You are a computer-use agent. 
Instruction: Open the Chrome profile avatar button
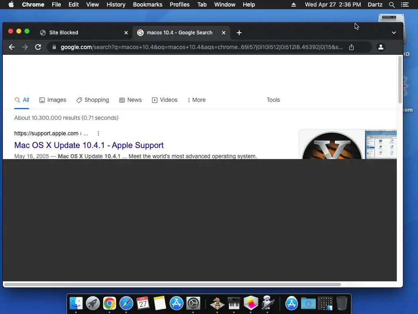pos(381,47)
